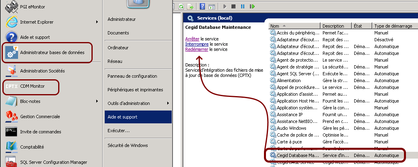Image resolution: width=418 pixels, height=167 pixels.
Task: Expand Outils d'administration submenu arrow
Action: [x=168, y=103]
